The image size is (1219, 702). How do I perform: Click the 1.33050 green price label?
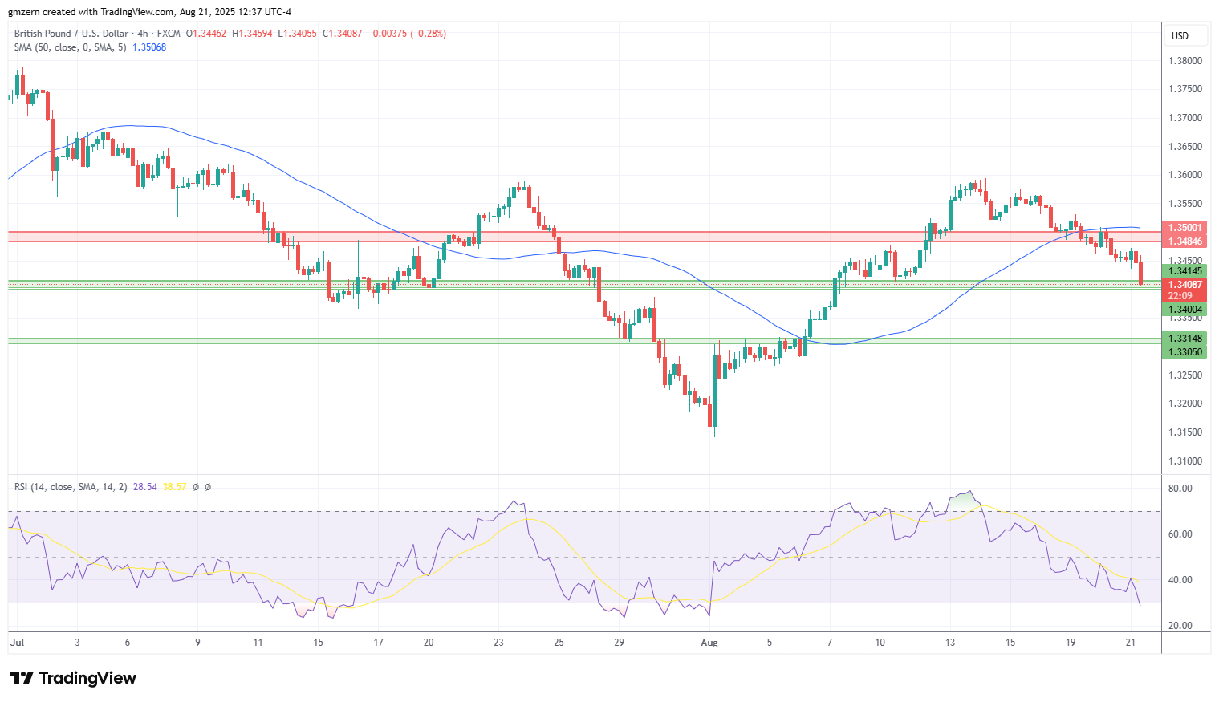pyautogui.click(x=1185, y=352)
